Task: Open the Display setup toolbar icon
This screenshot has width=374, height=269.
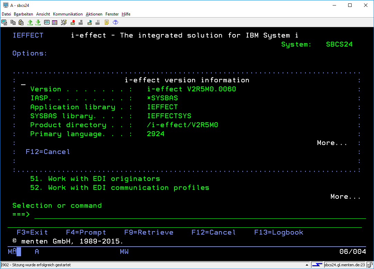Action: point(47,22)
